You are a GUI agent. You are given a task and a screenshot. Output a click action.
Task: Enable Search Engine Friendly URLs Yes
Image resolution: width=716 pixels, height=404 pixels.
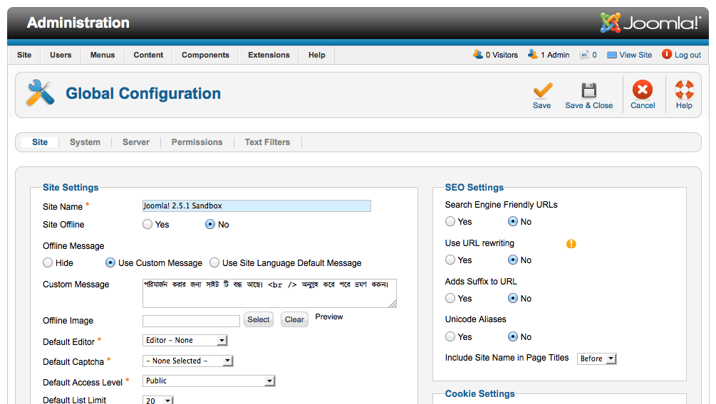450,222
